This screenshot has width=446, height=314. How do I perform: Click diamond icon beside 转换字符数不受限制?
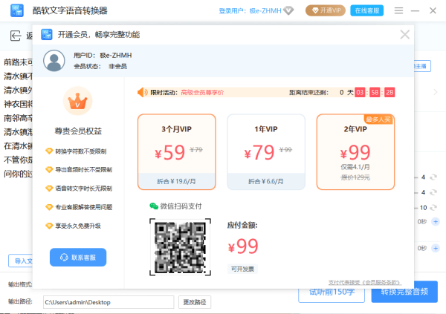[49, 151]
